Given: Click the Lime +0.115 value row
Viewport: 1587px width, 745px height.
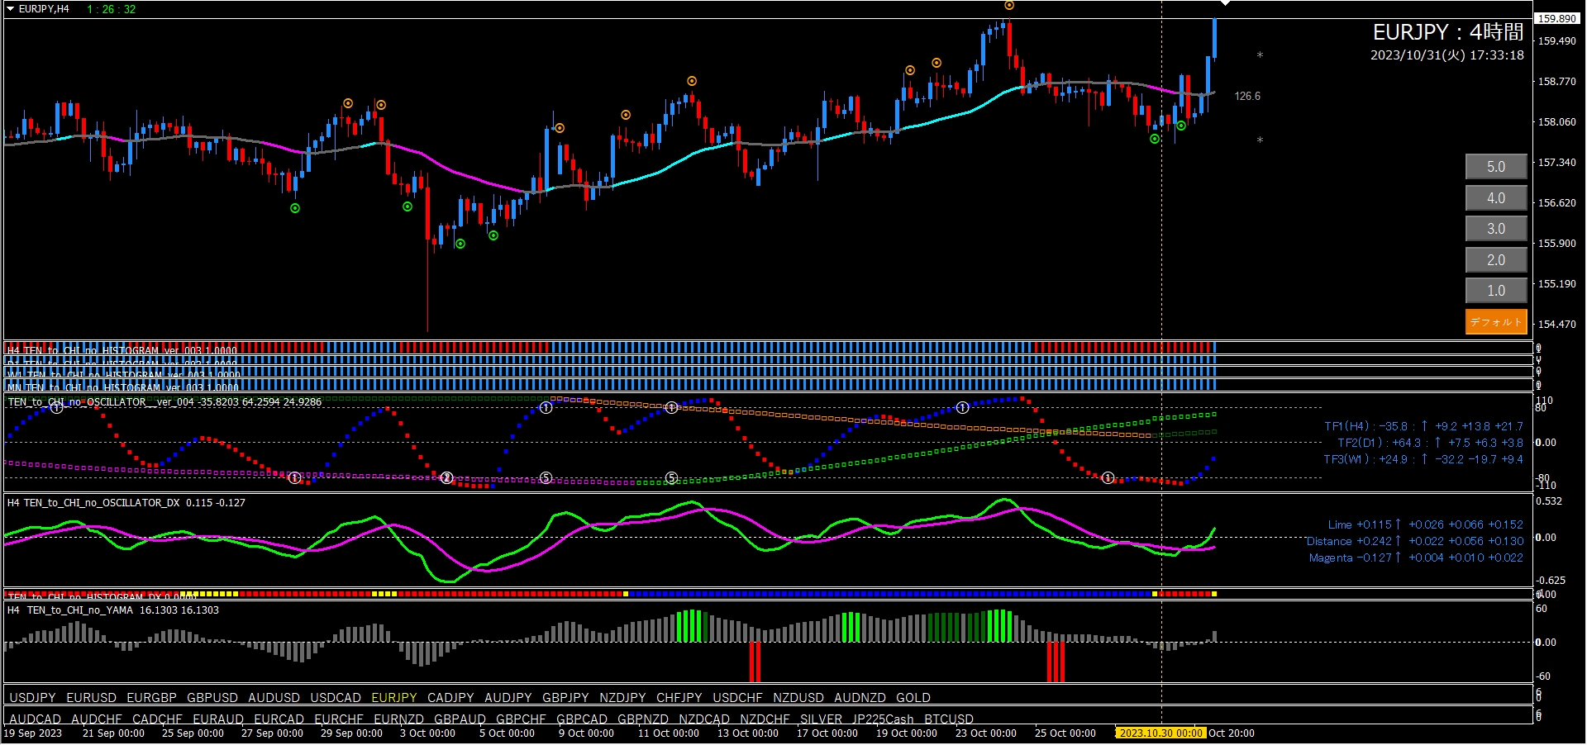Looking at the screenshot, I should coord(1426,525).
